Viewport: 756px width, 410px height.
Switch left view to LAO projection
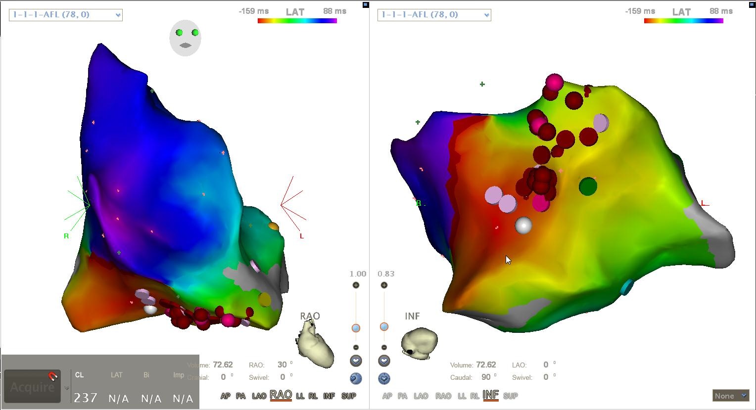click(259, 396)
